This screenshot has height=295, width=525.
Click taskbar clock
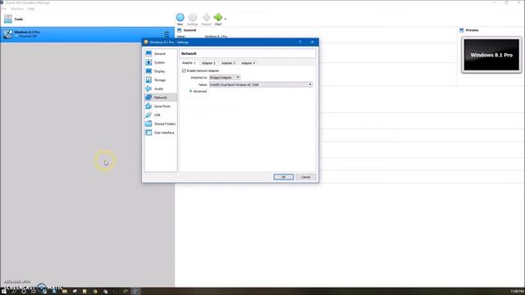pos(518,292)
